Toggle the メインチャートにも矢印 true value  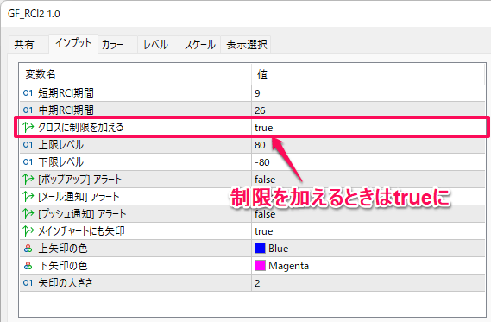(x=264, y=231)
